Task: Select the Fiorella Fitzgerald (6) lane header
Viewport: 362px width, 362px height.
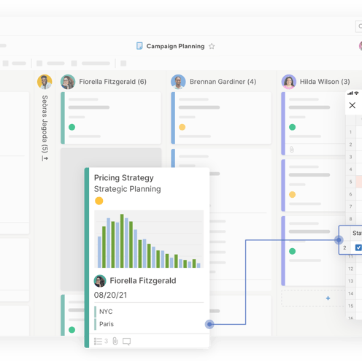Action: [x=113, y=82]
